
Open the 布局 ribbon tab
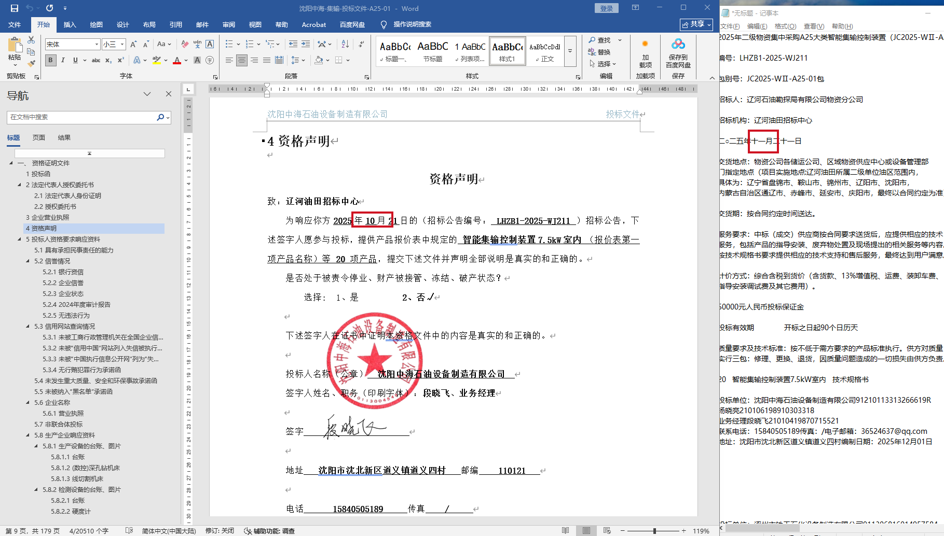tap(149, 24)
